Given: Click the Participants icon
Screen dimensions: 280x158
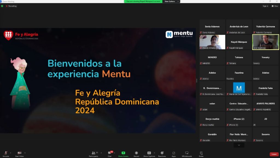Looking at the screenshot, I should tap(94, 153).
